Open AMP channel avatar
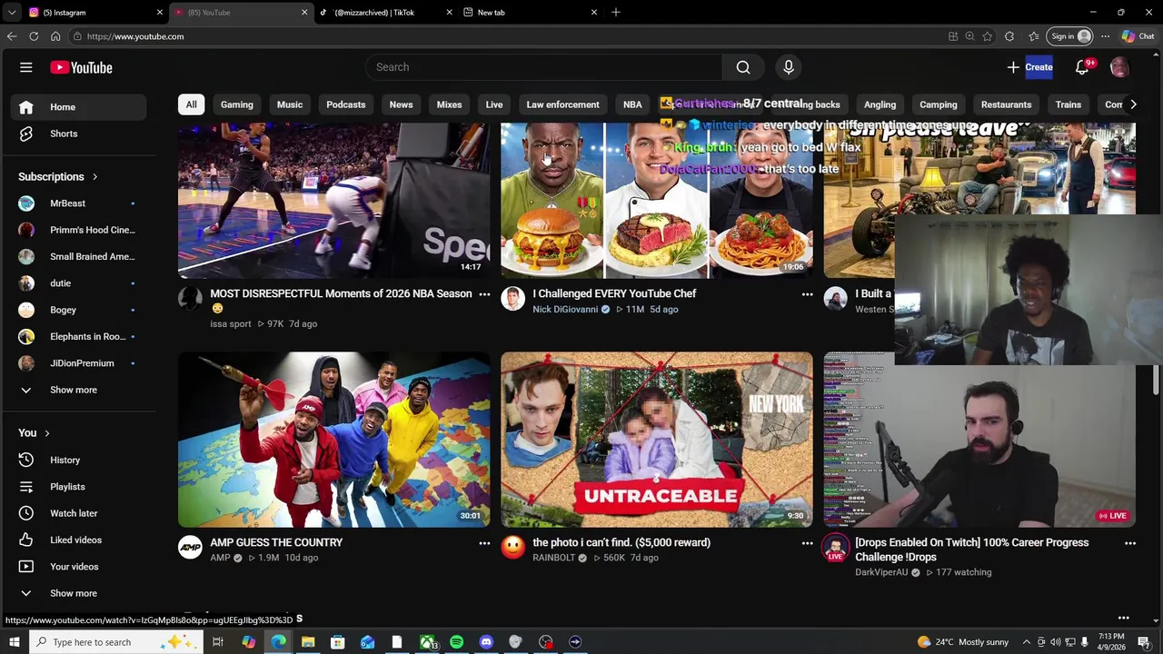This screenshot has width=1163, height=654. click(190, 547)
